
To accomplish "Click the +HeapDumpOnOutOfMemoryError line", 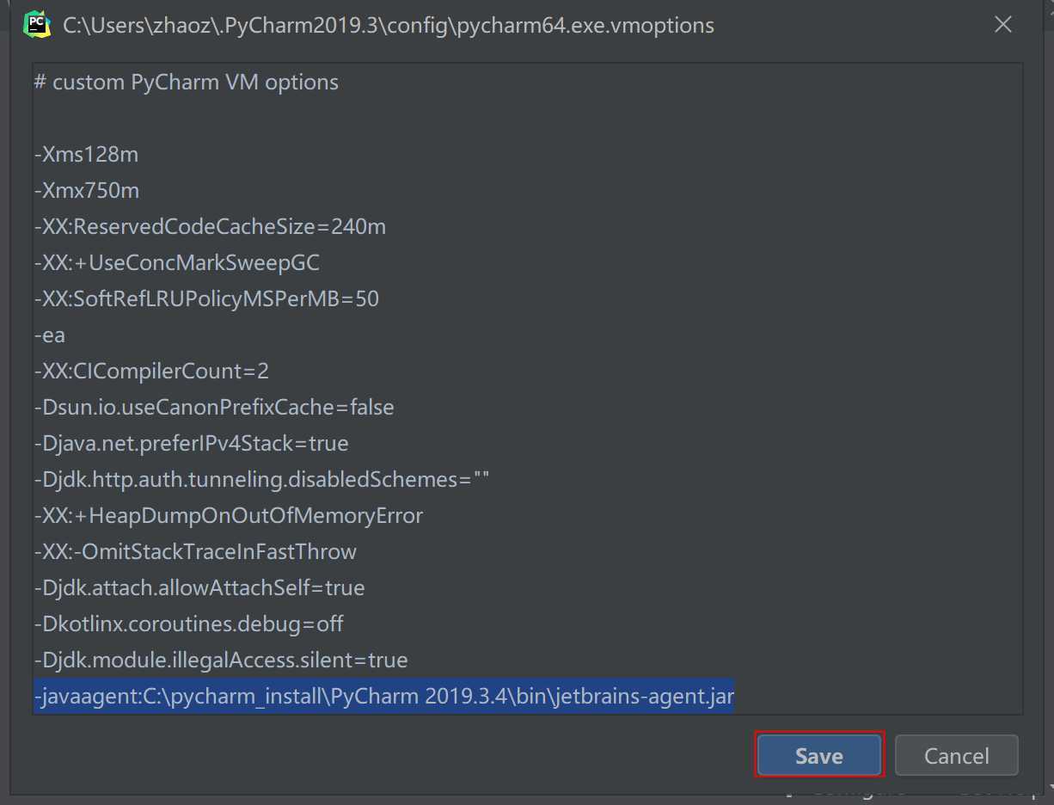I will point(229,516).
